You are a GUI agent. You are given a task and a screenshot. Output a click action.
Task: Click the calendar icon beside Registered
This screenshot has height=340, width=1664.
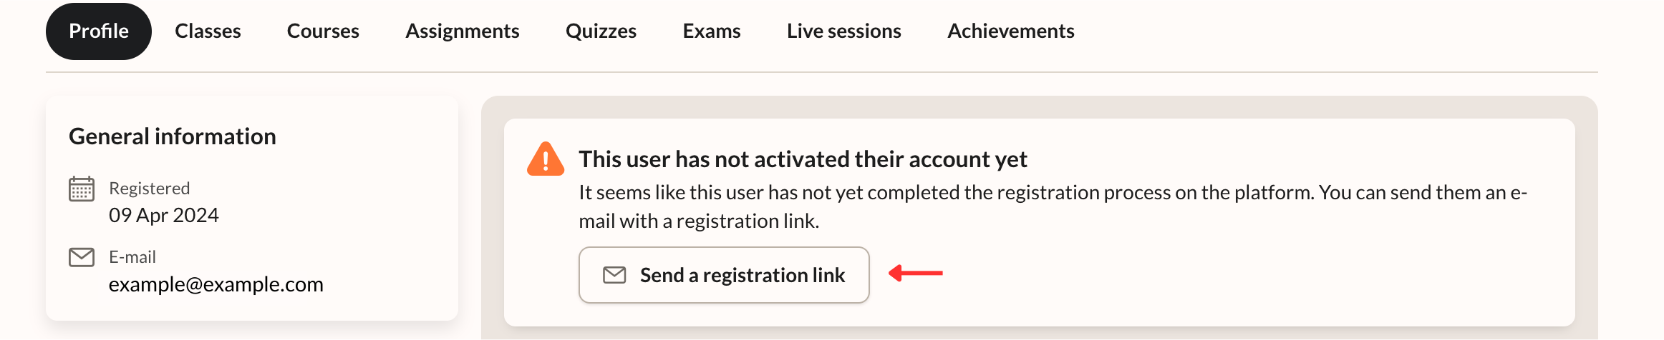(82, 189)
